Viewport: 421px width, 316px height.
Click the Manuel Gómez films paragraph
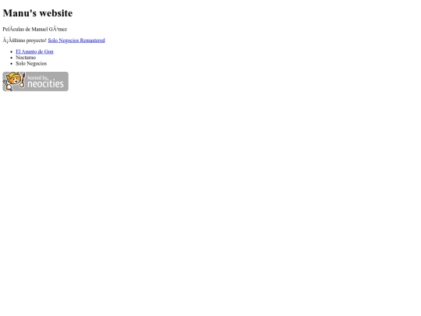[35, 30]
